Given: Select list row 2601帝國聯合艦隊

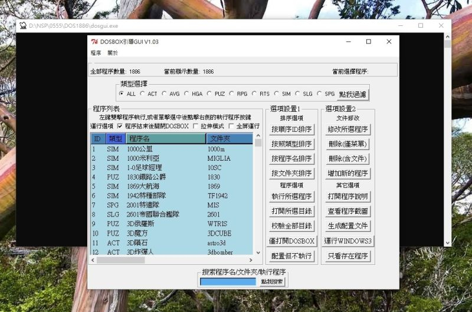Looking at the screenshot, I should pos(172,214).
